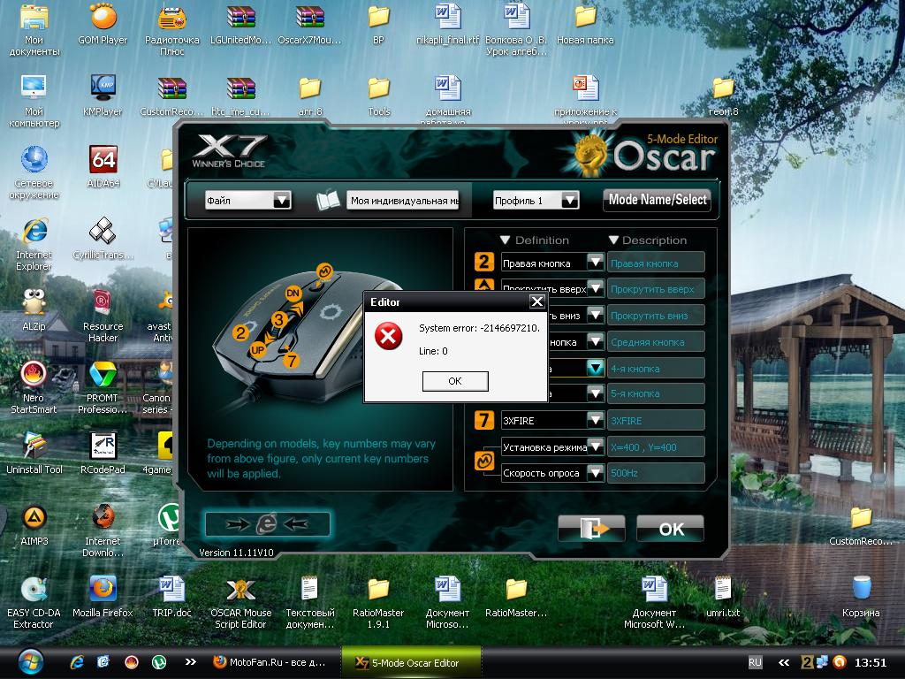Click the macro name field Моя индивидуальная
This screenshot has width=905, height=679.
pyautogui.click(x=403, y=201)
